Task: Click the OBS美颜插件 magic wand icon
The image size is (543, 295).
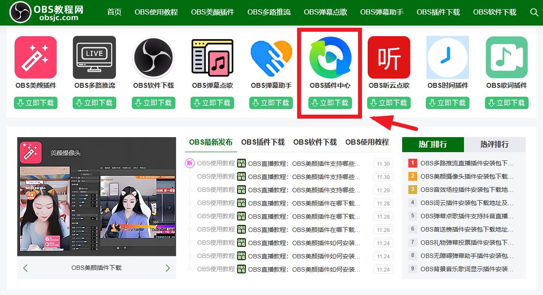Action: [x=36, y=57]
